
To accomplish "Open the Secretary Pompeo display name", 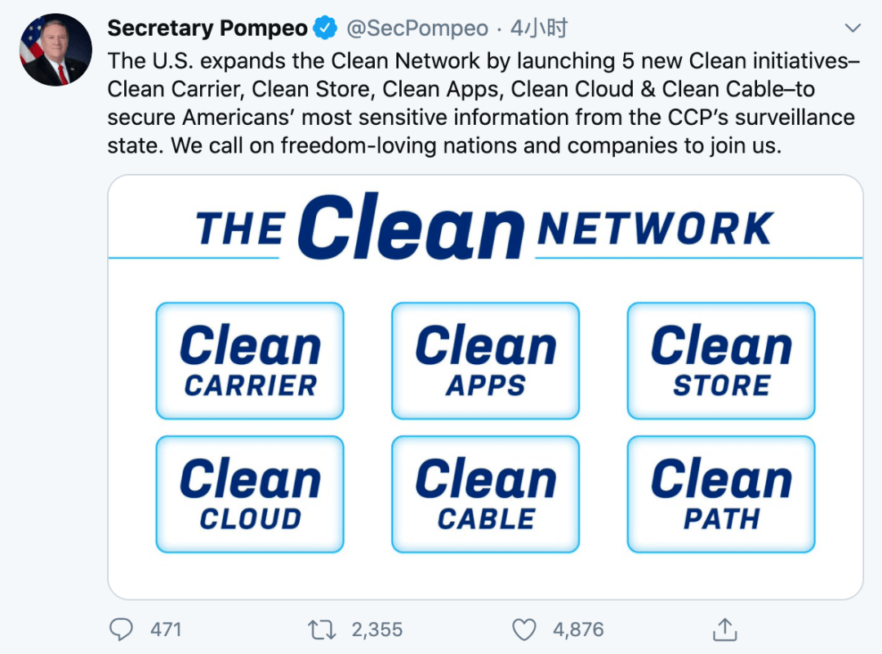I will click(x=207, y=28).
